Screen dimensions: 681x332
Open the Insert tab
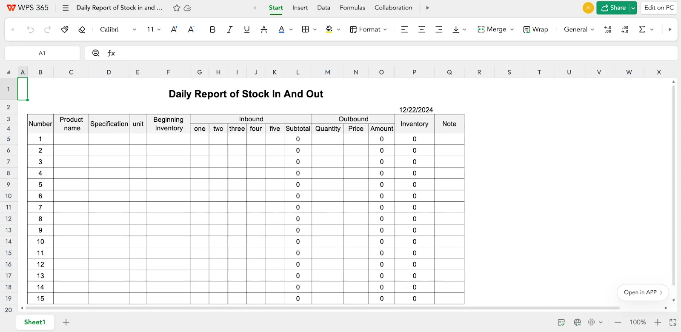[300, 8]
